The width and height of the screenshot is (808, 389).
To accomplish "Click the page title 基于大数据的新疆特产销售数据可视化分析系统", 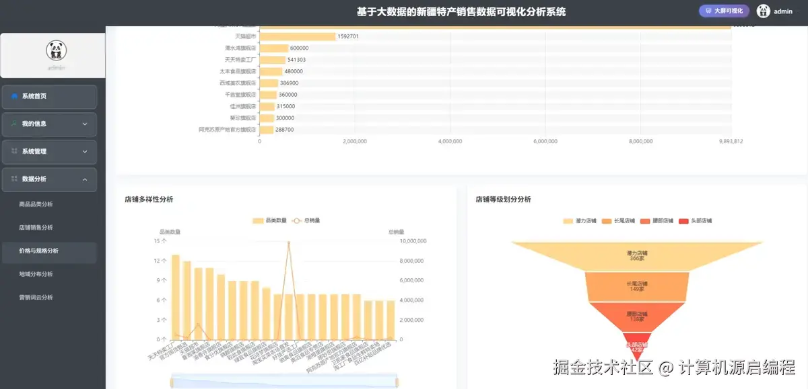I will tap(461, 11).
